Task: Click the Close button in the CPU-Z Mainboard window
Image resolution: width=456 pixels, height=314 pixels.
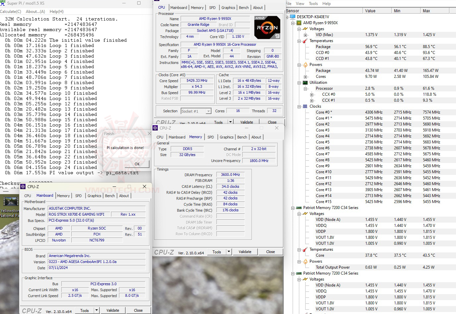Action: coord(138,310)
